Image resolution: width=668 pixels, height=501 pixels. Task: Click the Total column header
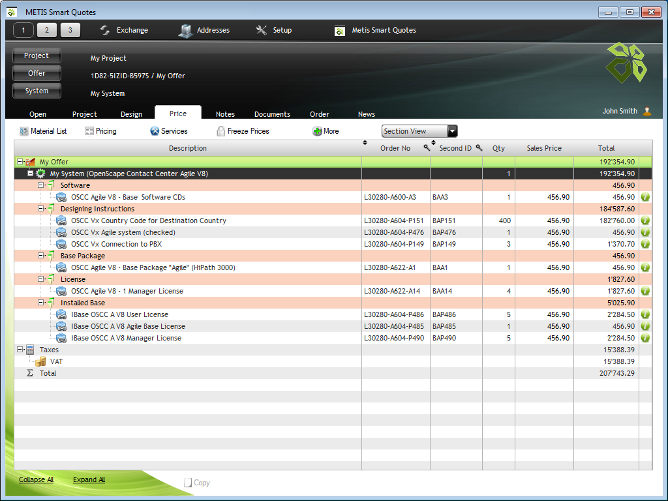pos(606,148)
